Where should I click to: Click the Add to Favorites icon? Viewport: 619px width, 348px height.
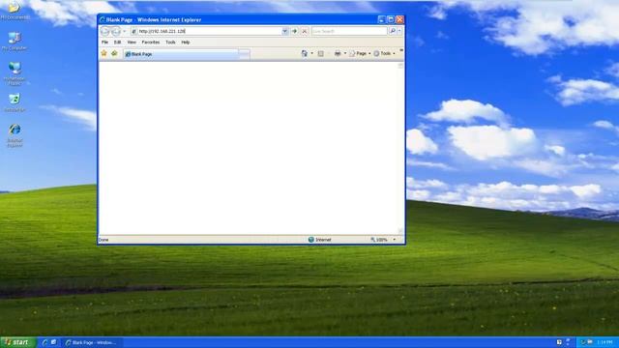[x=114, y=53]
